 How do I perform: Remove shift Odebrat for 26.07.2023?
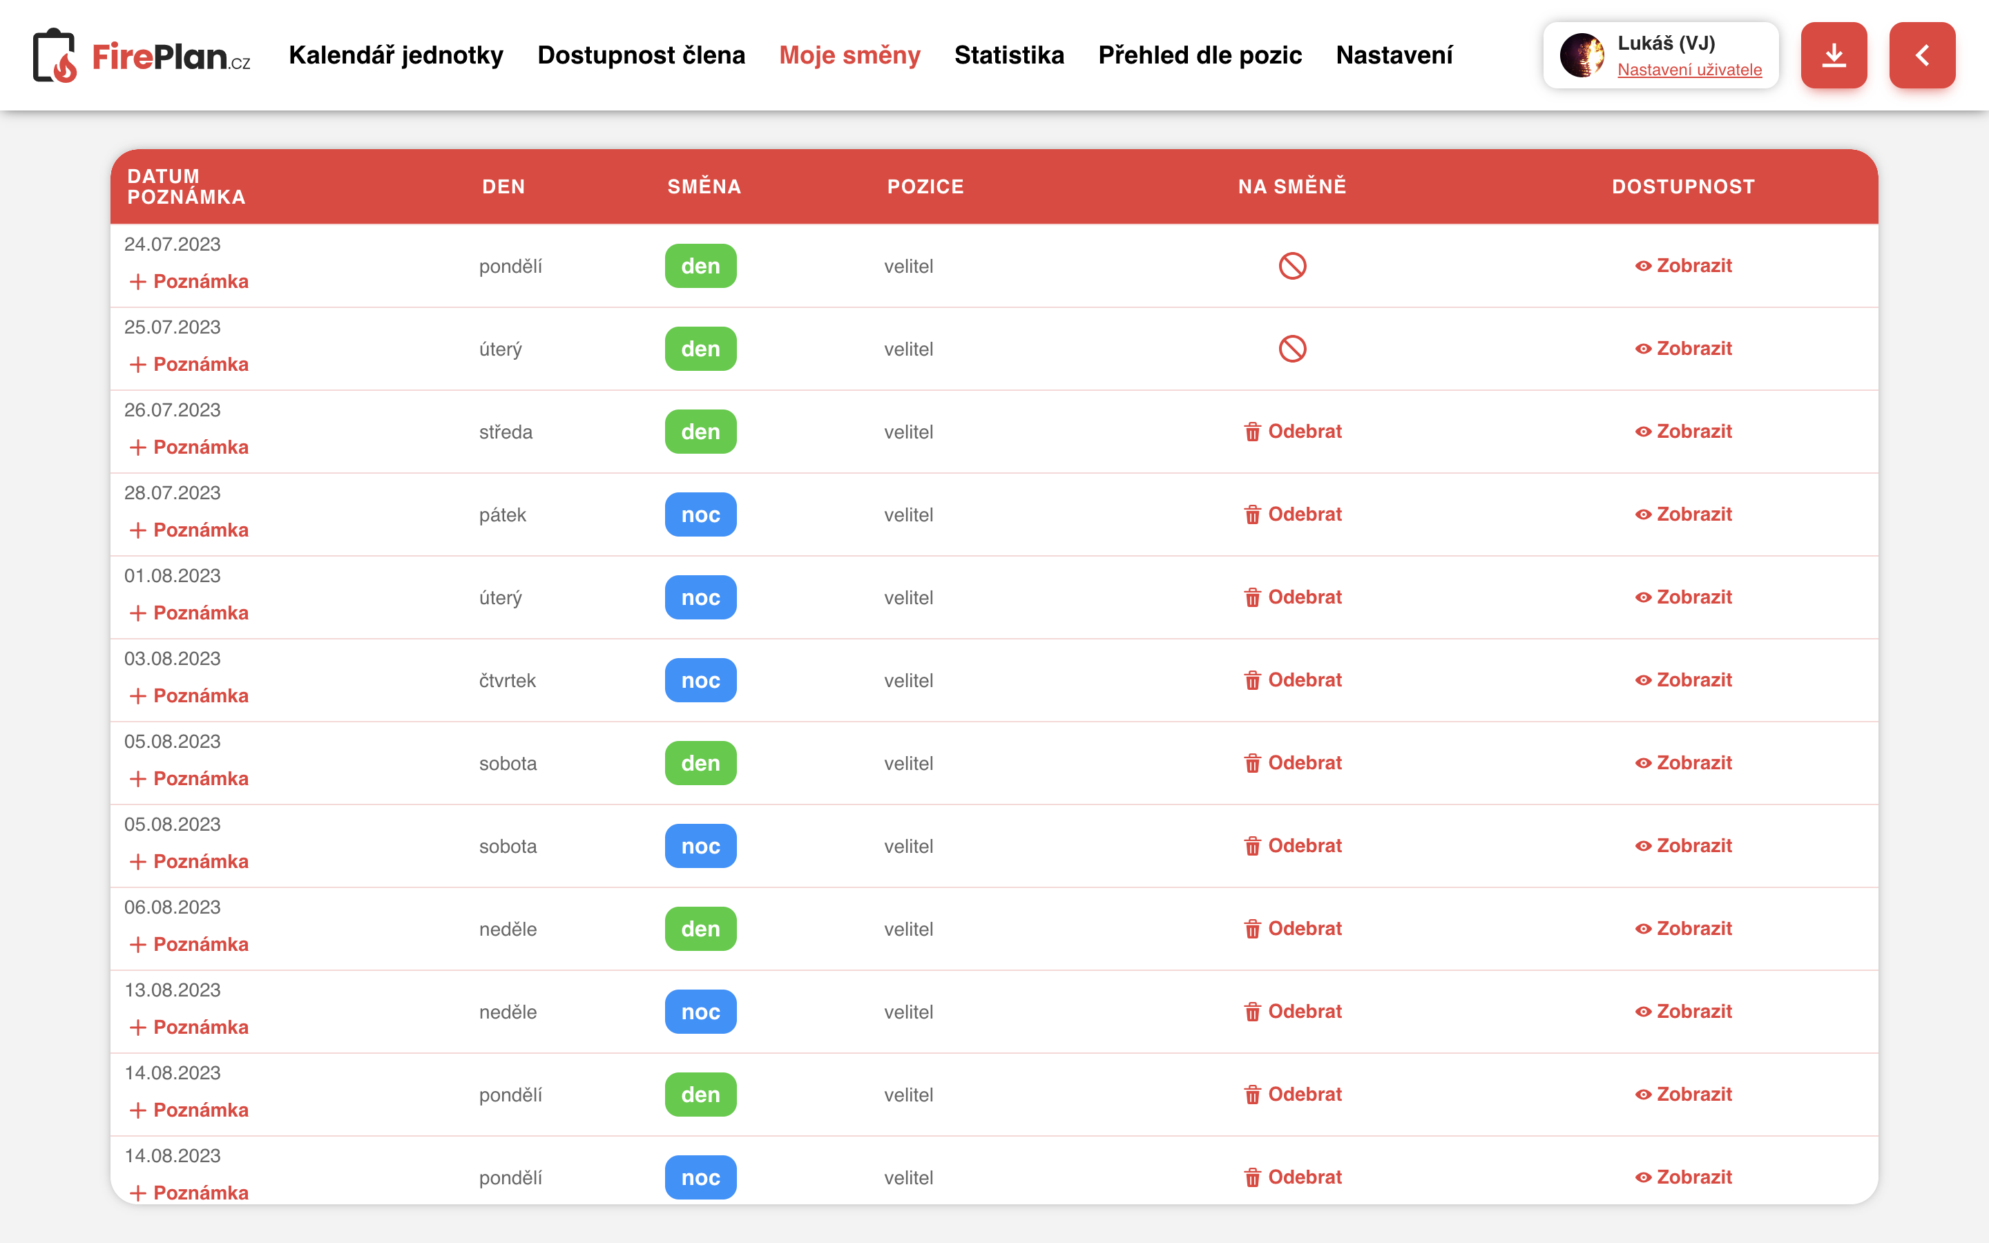coord(1292,432)
